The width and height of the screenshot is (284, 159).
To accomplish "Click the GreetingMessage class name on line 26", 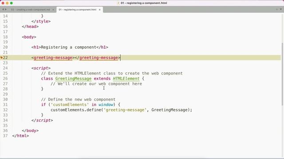I will click(x=73, y=79).
